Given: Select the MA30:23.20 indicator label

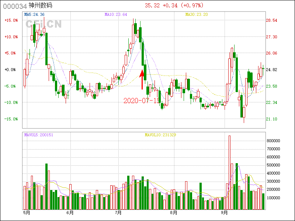Looking at the screenshot, I should (x=197, y=14).
